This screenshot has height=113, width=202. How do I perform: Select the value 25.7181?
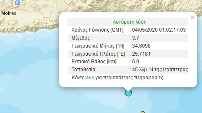(141, 54)
